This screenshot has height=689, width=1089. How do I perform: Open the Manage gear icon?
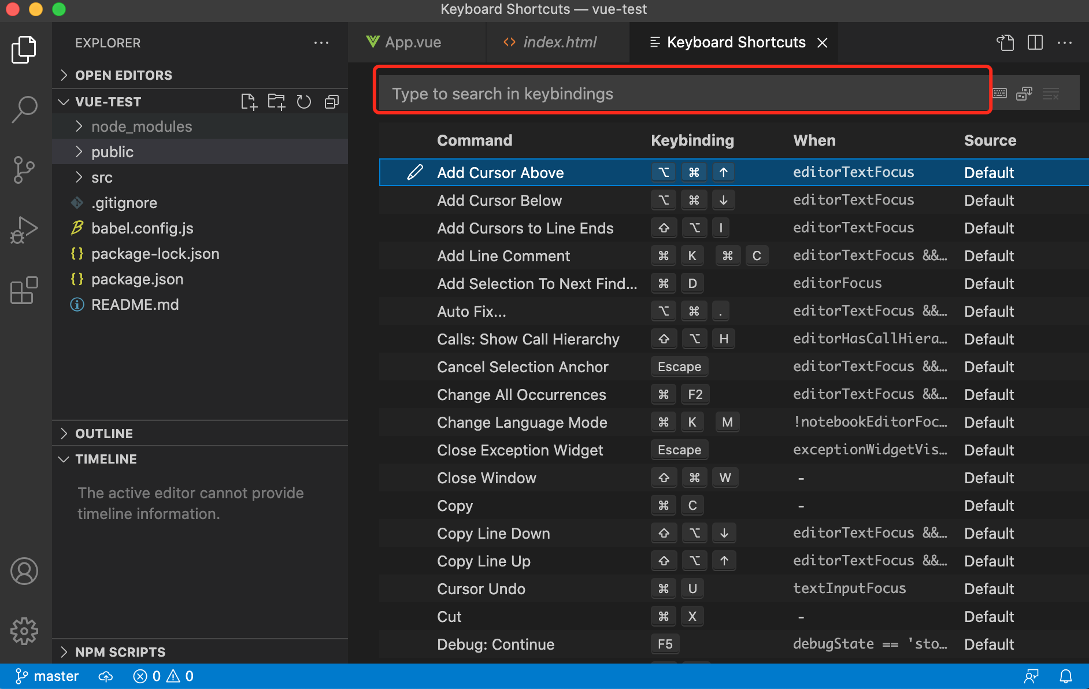pos(24,631)
